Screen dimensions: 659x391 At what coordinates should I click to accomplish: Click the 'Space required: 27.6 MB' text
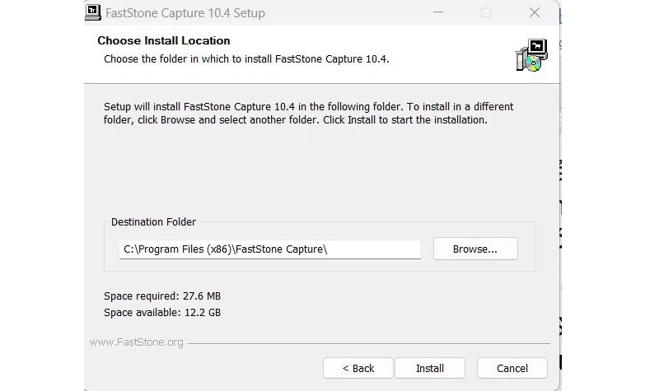[x=162, y=296]
